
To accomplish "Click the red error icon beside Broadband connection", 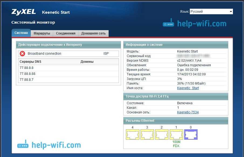I will point(23,54).
